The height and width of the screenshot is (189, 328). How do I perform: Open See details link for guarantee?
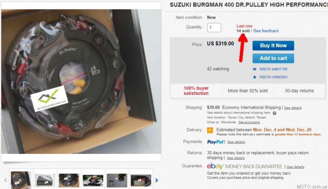[295, 167]
